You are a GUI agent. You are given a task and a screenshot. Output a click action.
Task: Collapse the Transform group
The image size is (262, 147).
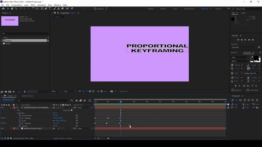[x=15, y=113]
